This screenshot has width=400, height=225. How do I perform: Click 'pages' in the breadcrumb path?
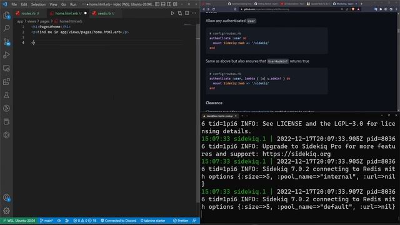click(x=44, y=21)
